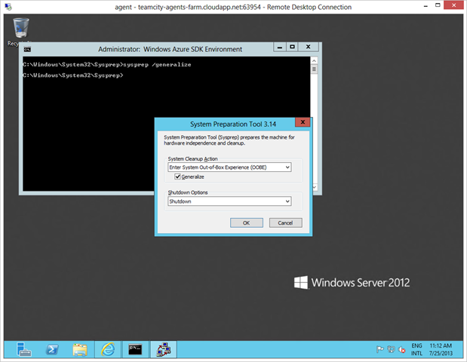This screenshot has height=362, width=467.
Task: Close the System Preparation Tool dialog
Action: [x=303, y=122]
